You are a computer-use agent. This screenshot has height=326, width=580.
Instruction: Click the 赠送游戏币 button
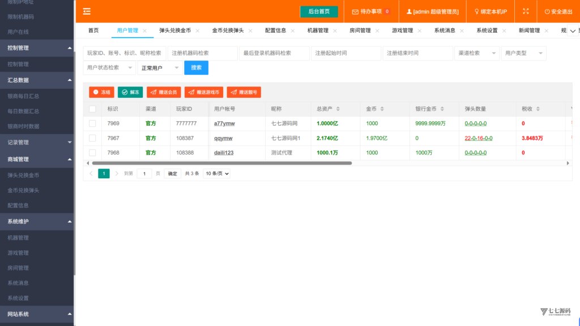click(x=204, y=92)
